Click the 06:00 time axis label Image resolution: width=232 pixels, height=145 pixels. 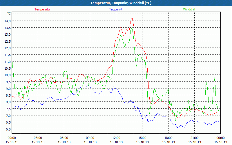point(64,138)
